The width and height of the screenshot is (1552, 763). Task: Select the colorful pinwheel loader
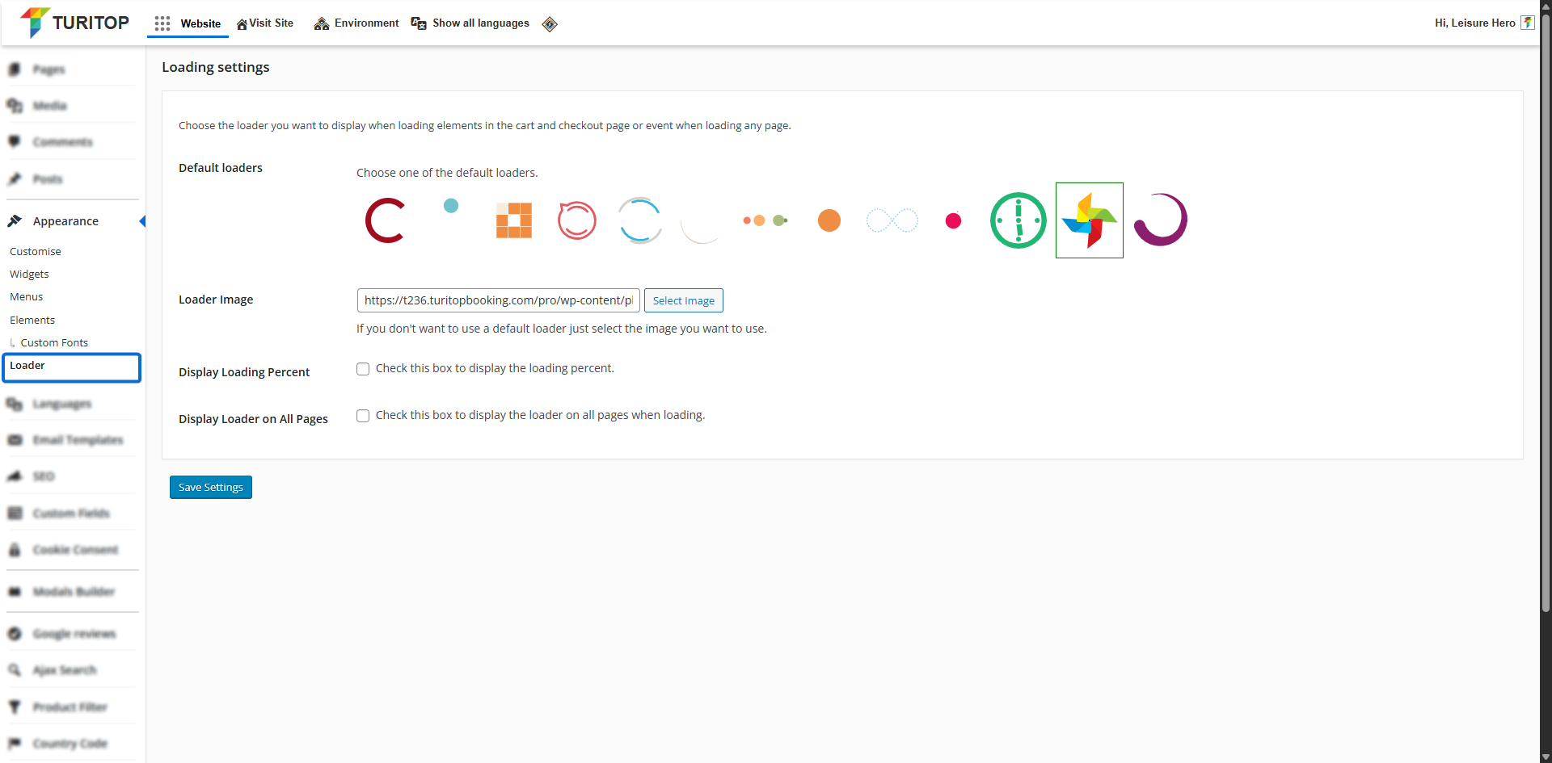coord(1089,220)
